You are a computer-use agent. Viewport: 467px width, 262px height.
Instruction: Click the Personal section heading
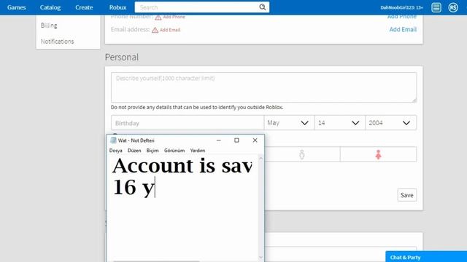(x=122, y=57)
